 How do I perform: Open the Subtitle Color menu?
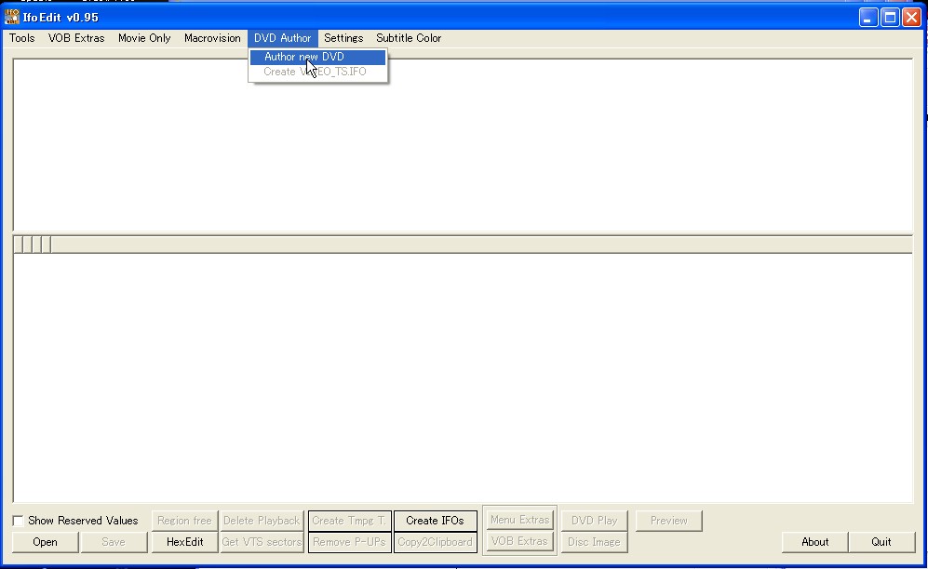pyautogui.click(x=409, y=38)
